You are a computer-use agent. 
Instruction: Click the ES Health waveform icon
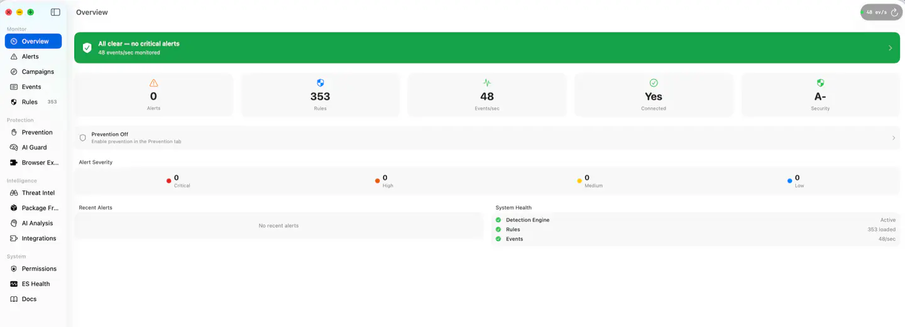tap(14, 284)
